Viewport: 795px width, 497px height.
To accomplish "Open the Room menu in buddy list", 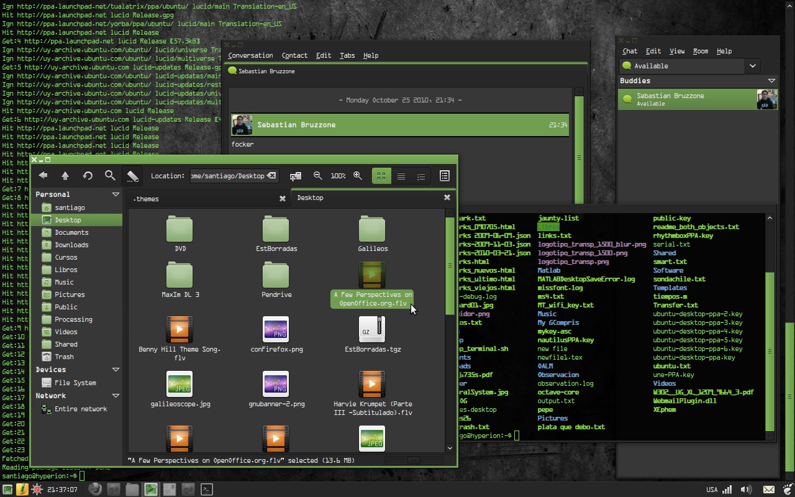I will point(701,51).
